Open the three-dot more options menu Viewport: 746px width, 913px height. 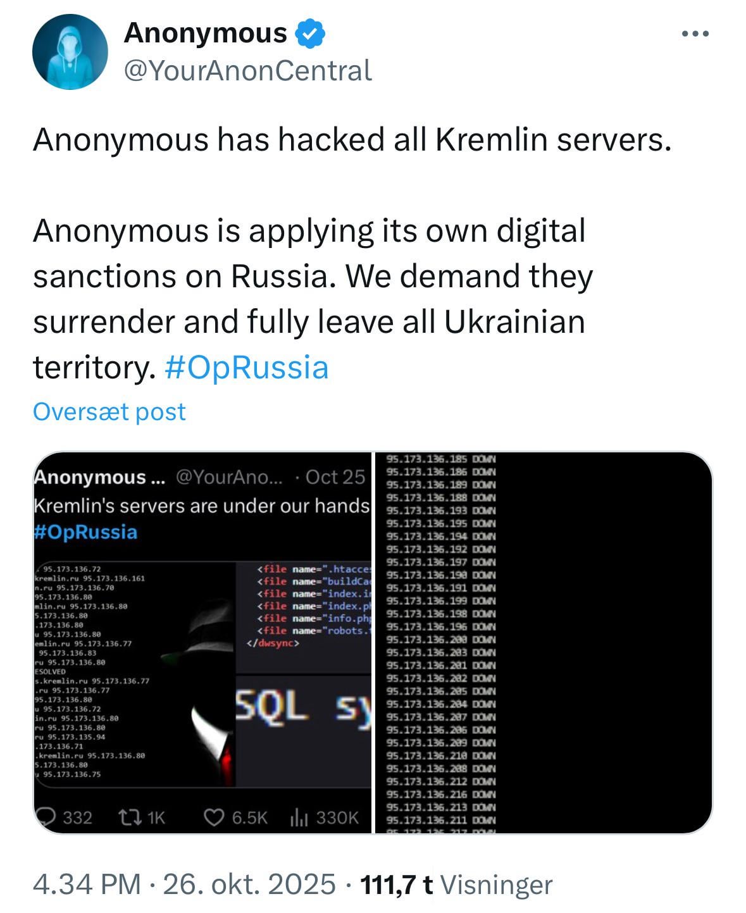coord(695,34)
